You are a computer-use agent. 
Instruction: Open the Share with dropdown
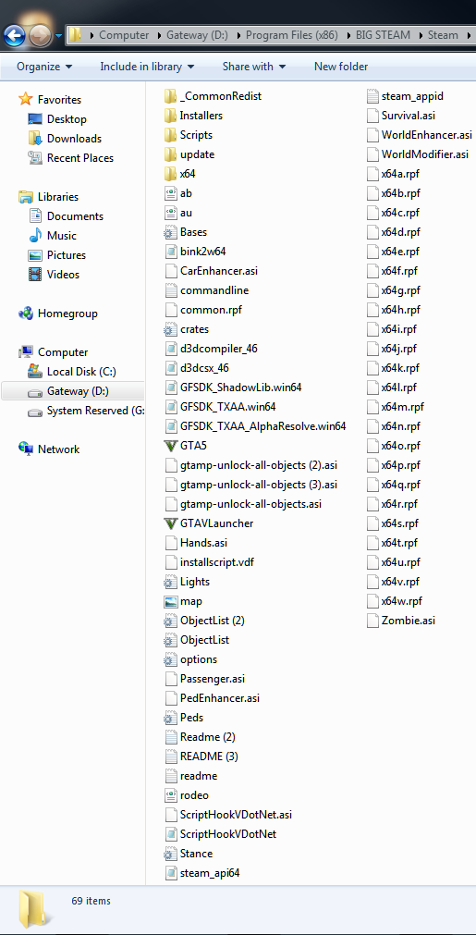[254, 67]
